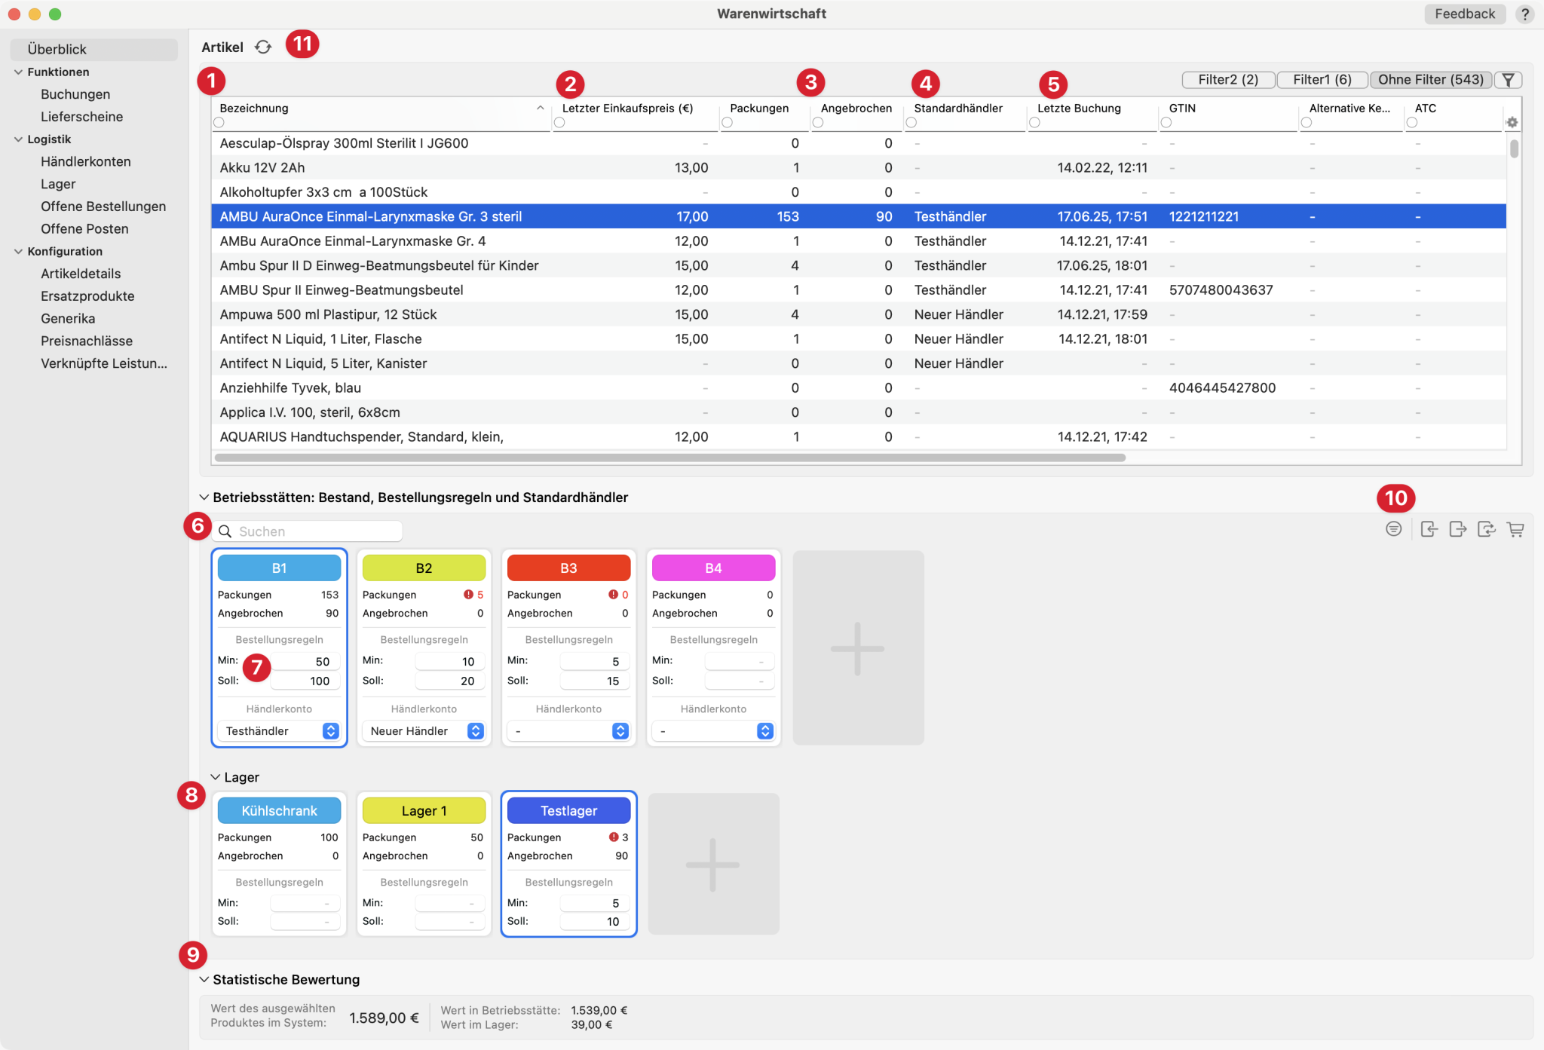The image size is (1544, 1050).
Task: Toggle the circle under the ATC column
Action: pyautogui.click(x=1412, y=122)
